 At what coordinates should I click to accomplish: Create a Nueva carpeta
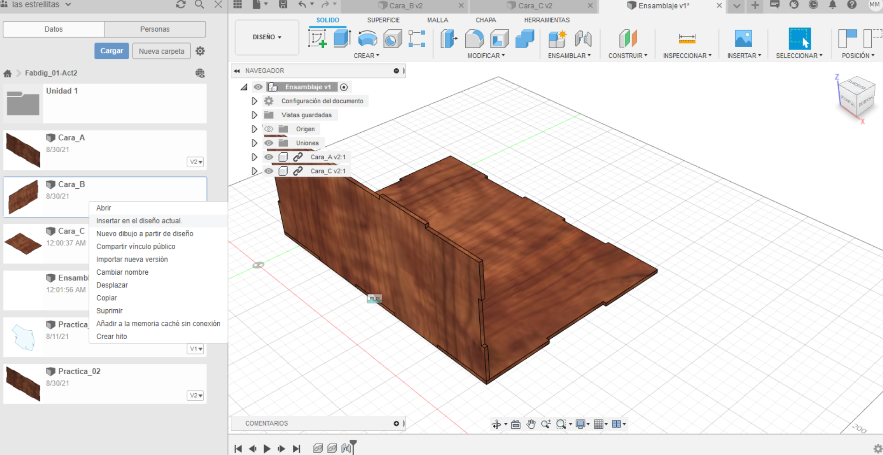coord(162,51)
